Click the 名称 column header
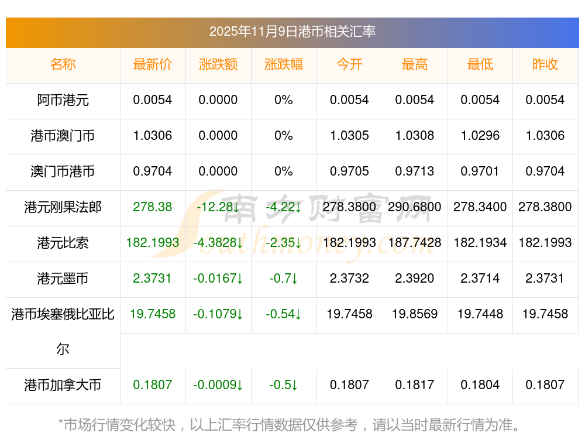This screenshot has width=585, height=443. pyautogui.click(x=63, y=64)
